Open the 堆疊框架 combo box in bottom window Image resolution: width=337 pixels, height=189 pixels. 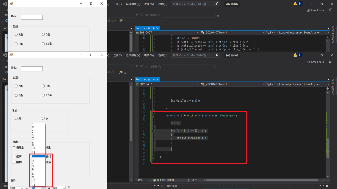189,67
